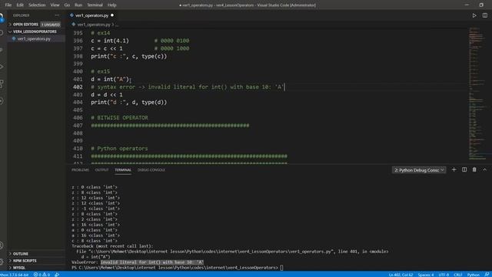Split the terminal panel

[x=464, y=169]
